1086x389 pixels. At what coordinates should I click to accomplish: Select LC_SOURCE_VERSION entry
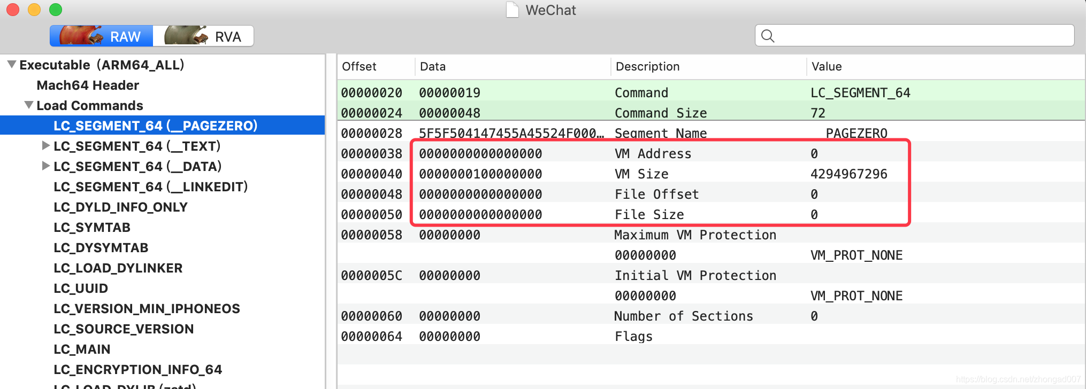pyautogui.click(x=124, y=329)
